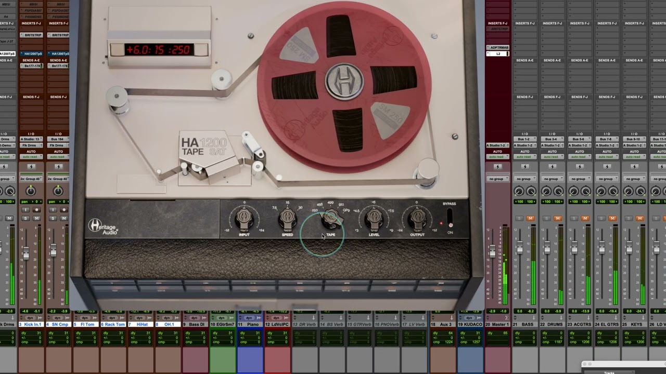Click the red tape counter display
The height and width of the screenshot is (374, 666).
[159, 50]
